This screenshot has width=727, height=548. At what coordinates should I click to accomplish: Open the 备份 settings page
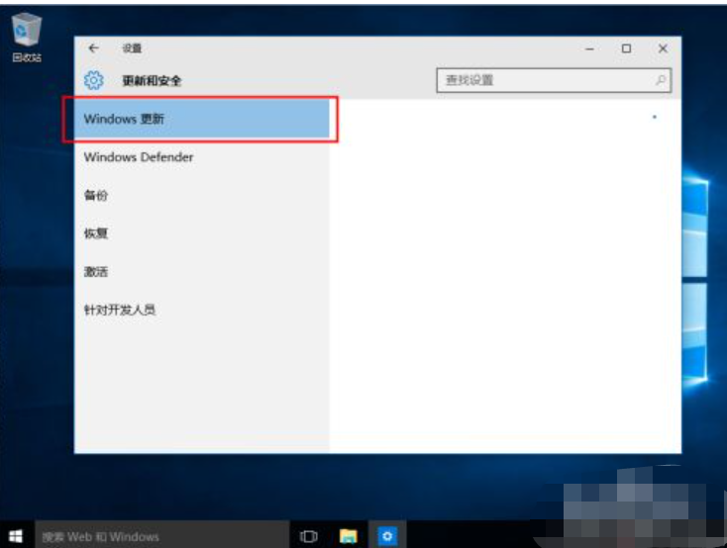(96, 196)
